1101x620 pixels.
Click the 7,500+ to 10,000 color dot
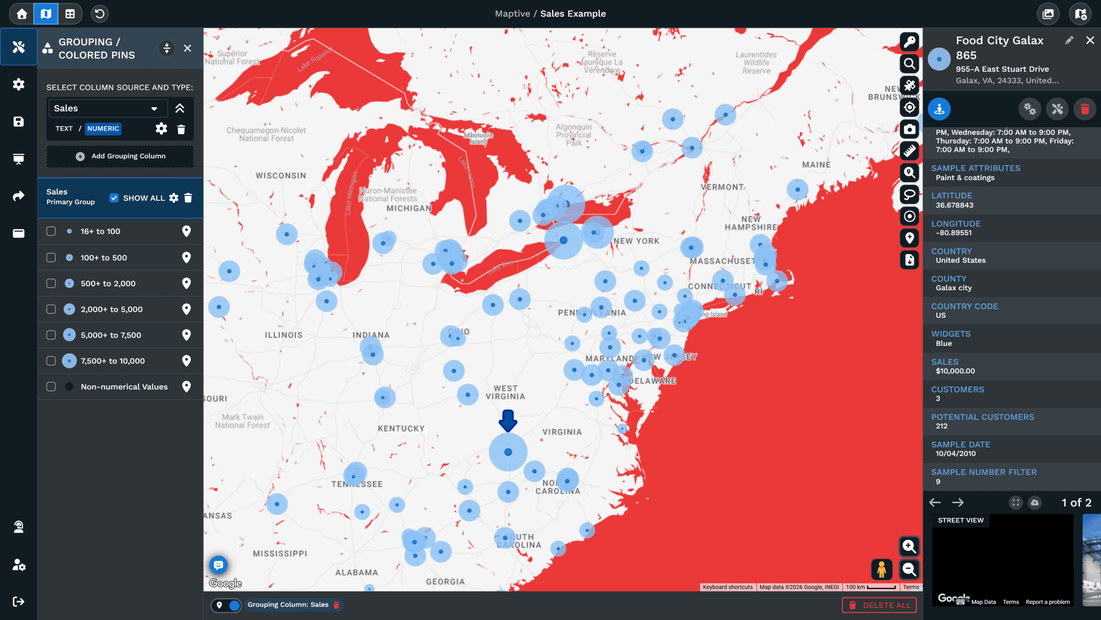[x=69, y=361]
